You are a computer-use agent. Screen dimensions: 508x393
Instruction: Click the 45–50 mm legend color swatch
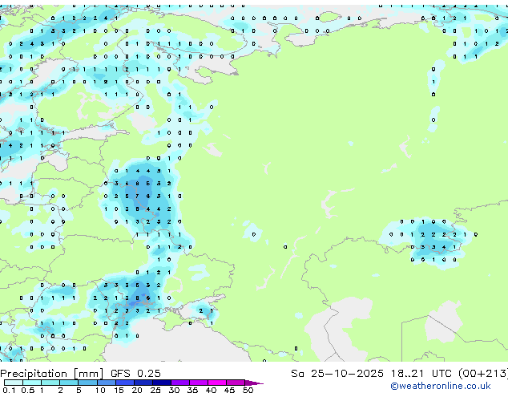tap(236, 383)
